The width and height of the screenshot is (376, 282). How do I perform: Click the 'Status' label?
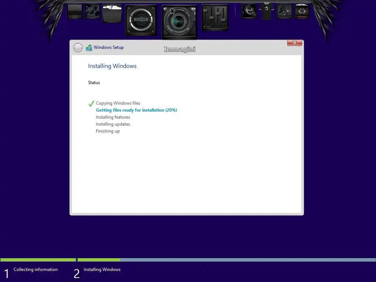94,83
